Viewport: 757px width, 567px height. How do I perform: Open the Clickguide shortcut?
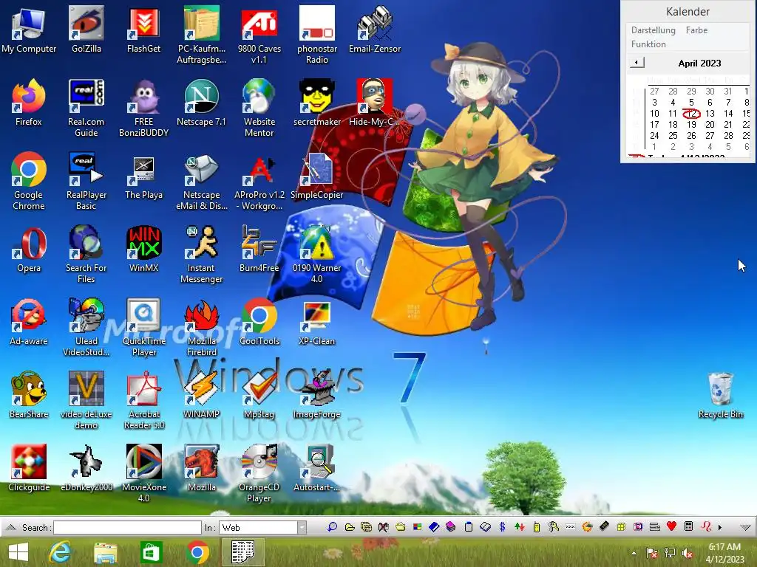[x=29, y=469]
